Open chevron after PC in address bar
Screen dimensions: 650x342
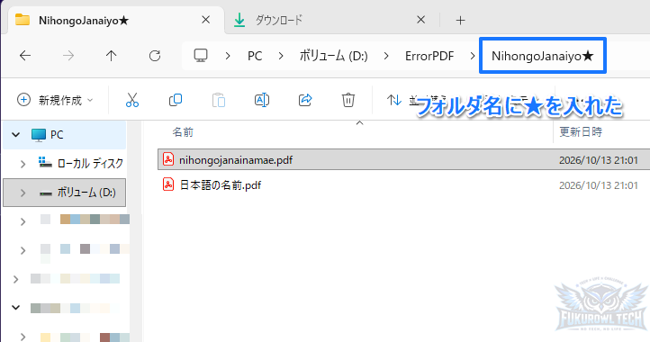click(281, 56)
